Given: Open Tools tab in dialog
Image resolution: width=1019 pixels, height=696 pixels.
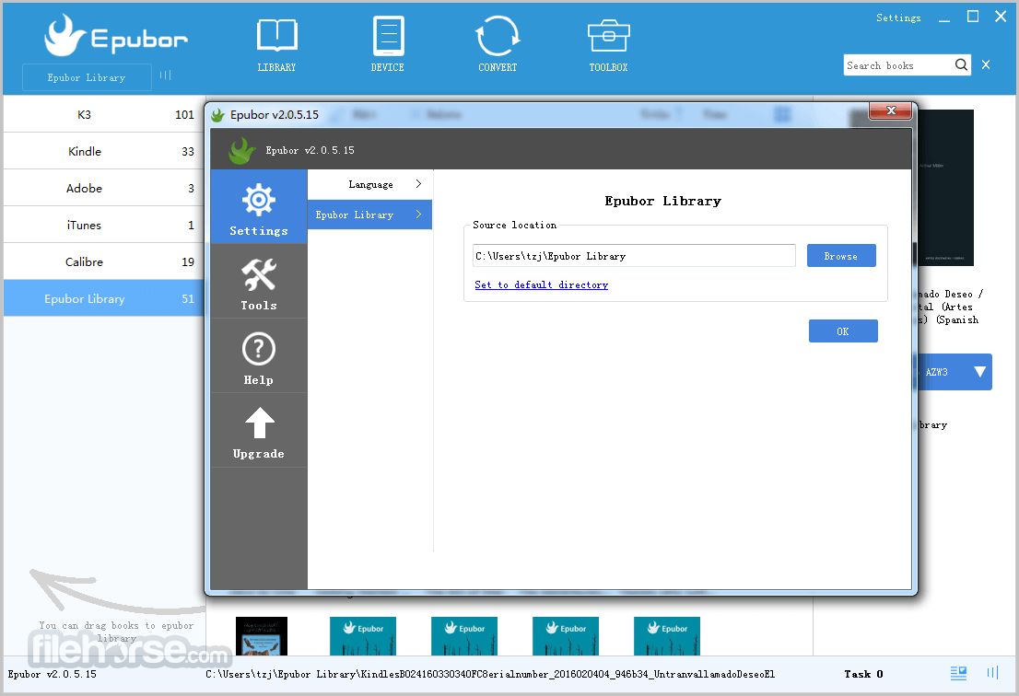Looking at the screenshot, I should pos(259,282).
